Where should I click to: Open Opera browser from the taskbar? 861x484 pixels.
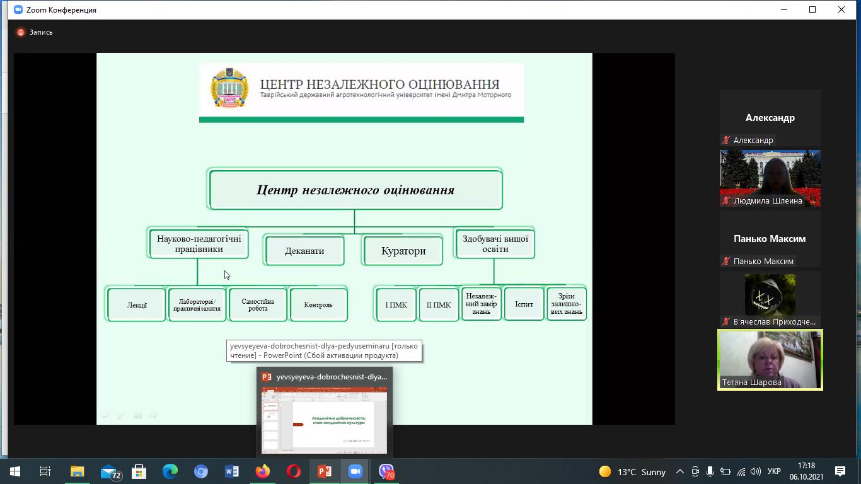click(294, 471)
